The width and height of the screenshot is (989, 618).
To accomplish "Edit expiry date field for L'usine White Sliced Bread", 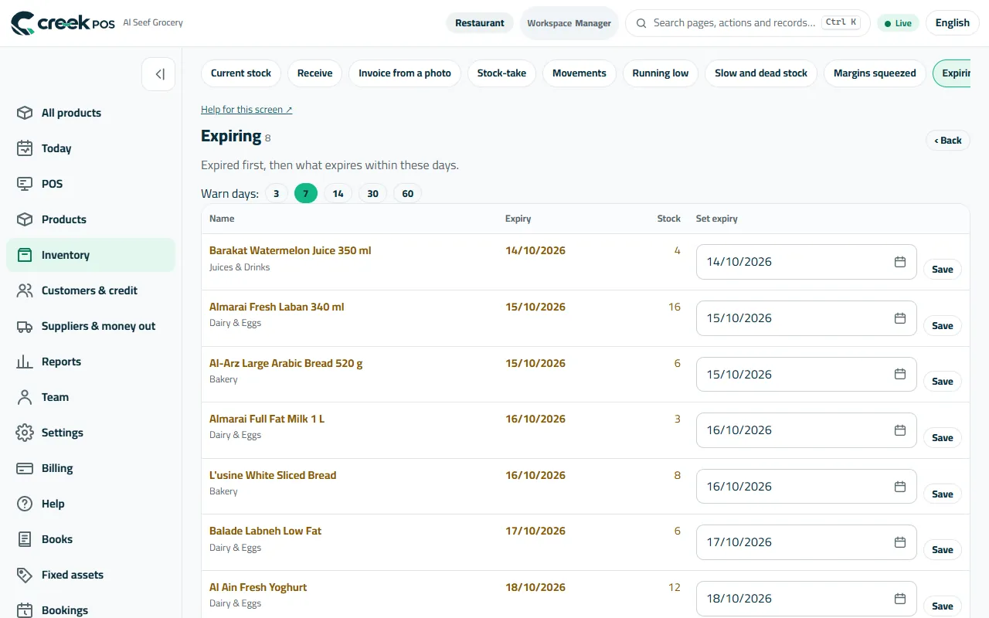I will pos(806,487).
